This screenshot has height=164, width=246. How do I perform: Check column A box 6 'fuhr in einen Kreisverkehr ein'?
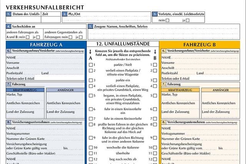[91, 109]
